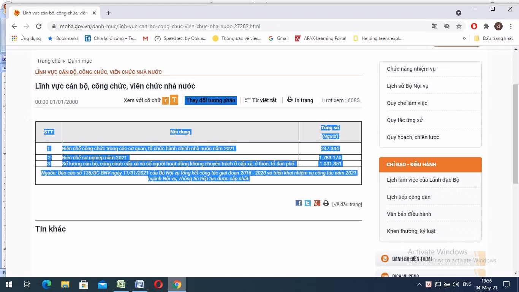Open Word from the taskbar
Image resolution: width=519 pixels, height=292 pixels.
click(x=139, y=284)
